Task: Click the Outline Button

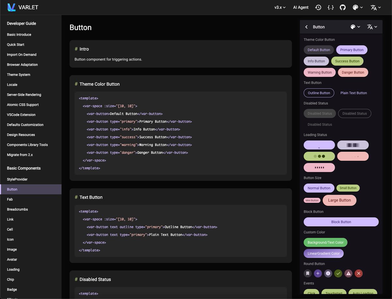Action: coord(319,93)
